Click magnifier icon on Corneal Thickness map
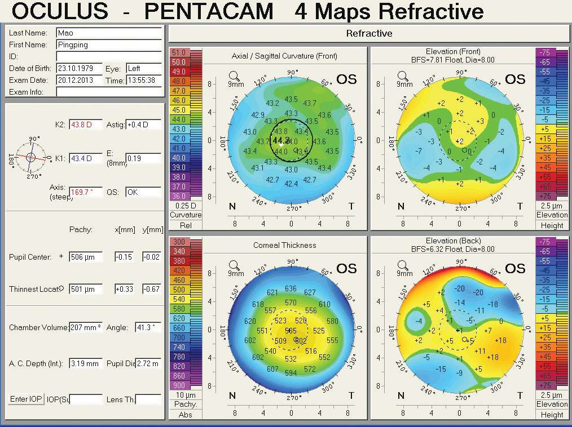572x427 pixels. pyautogui.click(x=233, y=265)
